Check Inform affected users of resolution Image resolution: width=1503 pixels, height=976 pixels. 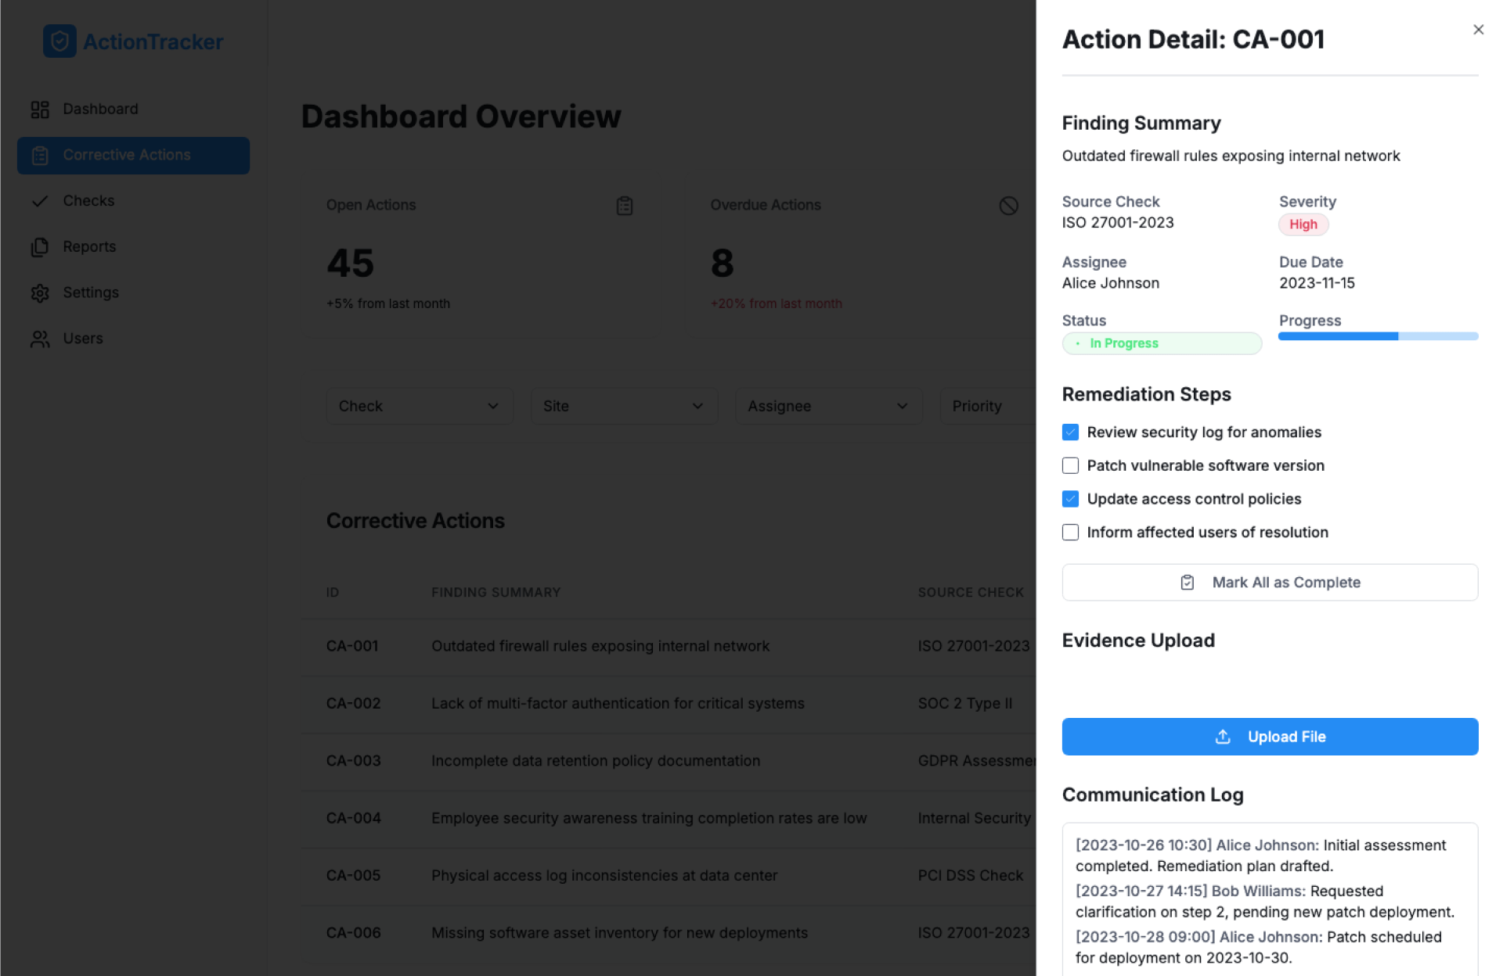coord(1070,533)
